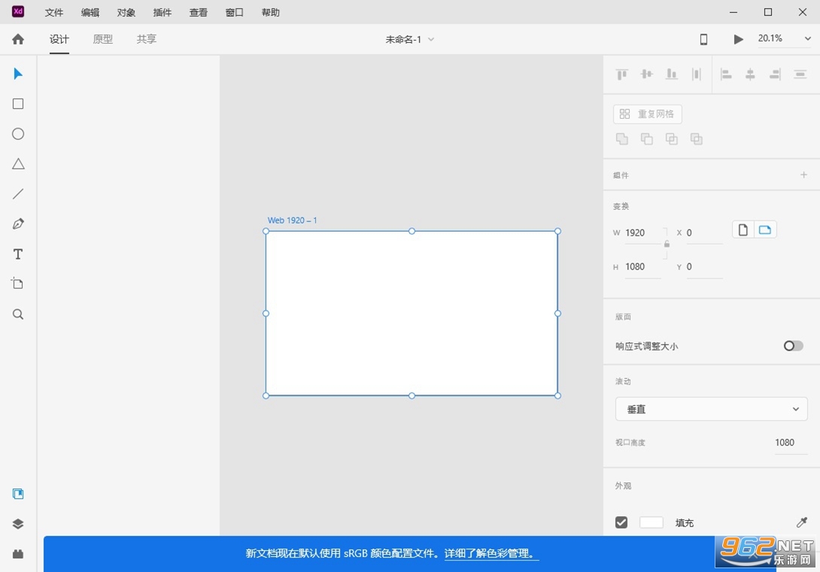820x572 pixels.
Task: Toggle the 响应式调整大小 switch
Action: click(794, 346)
